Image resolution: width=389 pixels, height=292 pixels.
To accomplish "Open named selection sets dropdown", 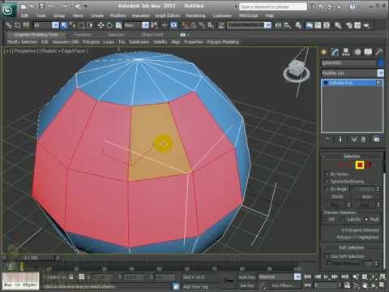I will pyautogui.click(x=267, y=25).
